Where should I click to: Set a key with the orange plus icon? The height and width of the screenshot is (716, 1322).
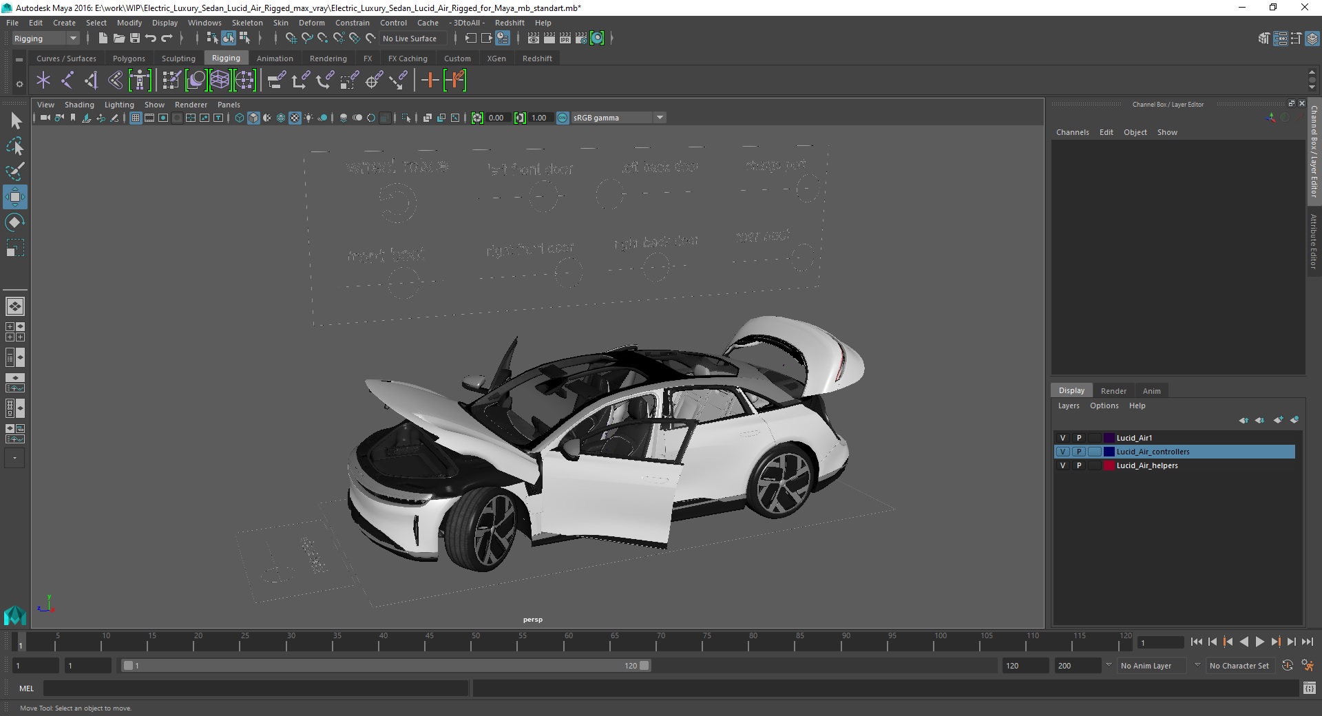pos(430,81)
